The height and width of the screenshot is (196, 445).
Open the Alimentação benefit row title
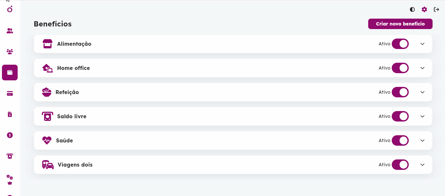(74, 44)
